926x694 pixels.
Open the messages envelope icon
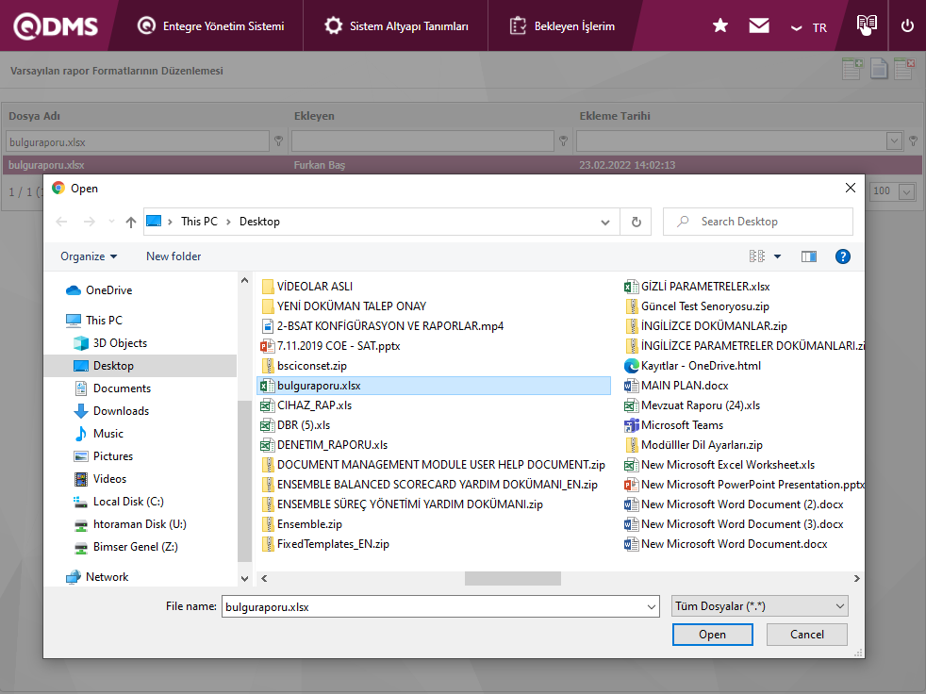pos(759,26)
